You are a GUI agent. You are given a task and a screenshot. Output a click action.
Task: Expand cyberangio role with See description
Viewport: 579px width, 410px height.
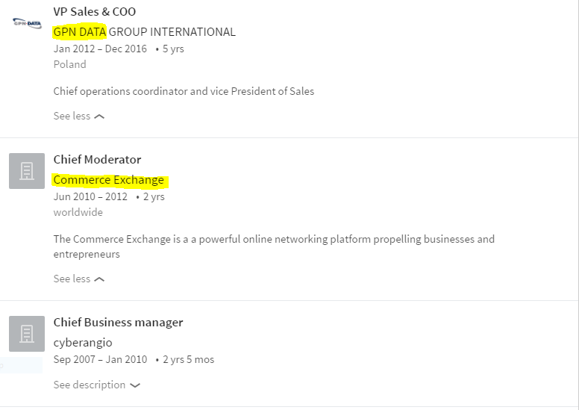click(97, 385)
